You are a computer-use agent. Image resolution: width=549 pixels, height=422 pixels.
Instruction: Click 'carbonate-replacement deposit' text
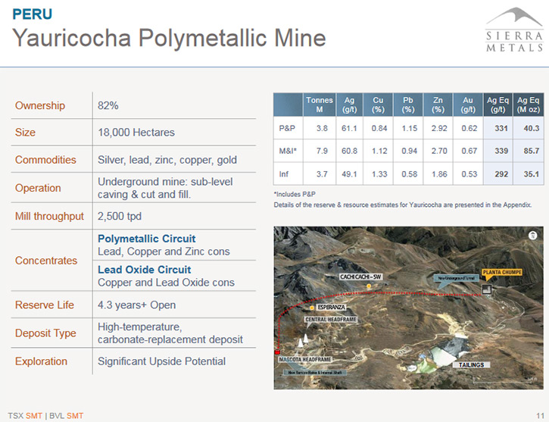[170, 339]
